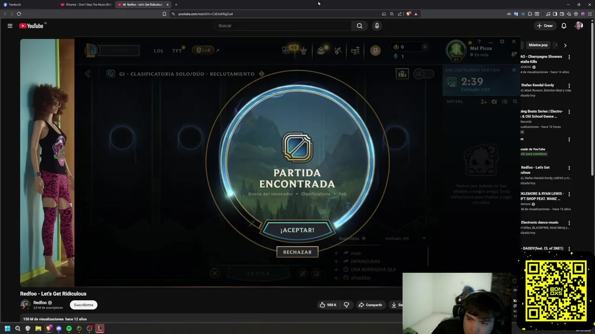Open options for Stefan Kendal Gordy video
Image resolution: width=595 pixels, height=334 pixels.
(x=569, y=86)
